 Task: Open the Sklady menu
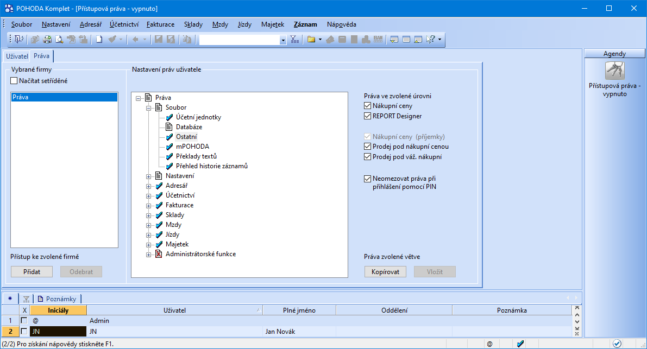[x=193, y=24]
